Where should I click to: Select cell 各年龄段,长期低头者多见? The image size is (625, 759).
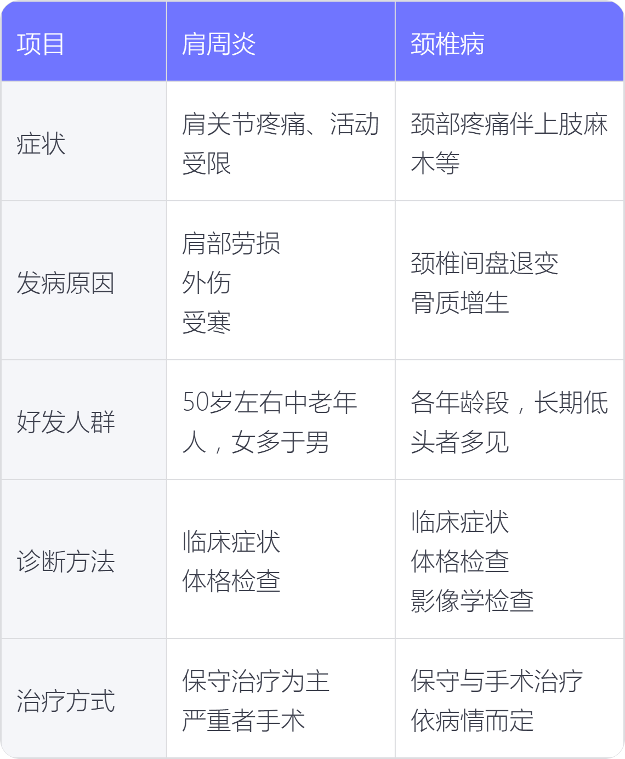509,422
